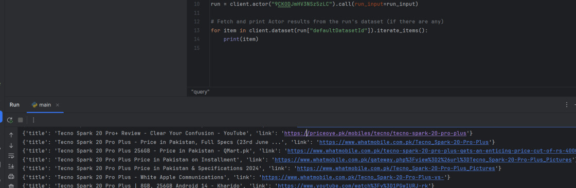The image size is (576, 188).
Task: Stop the running process
Action: click(21, 120)
